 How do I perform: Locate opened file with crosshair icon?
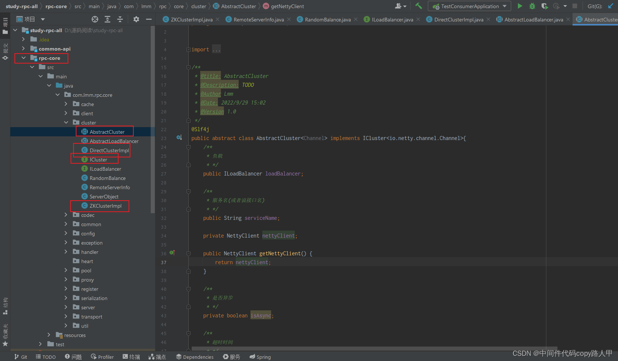[x=95, y=19]
